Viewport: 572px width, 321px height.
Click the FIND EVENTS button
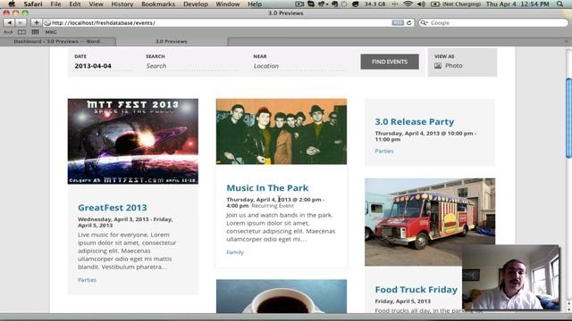click(x=390, y=62)
